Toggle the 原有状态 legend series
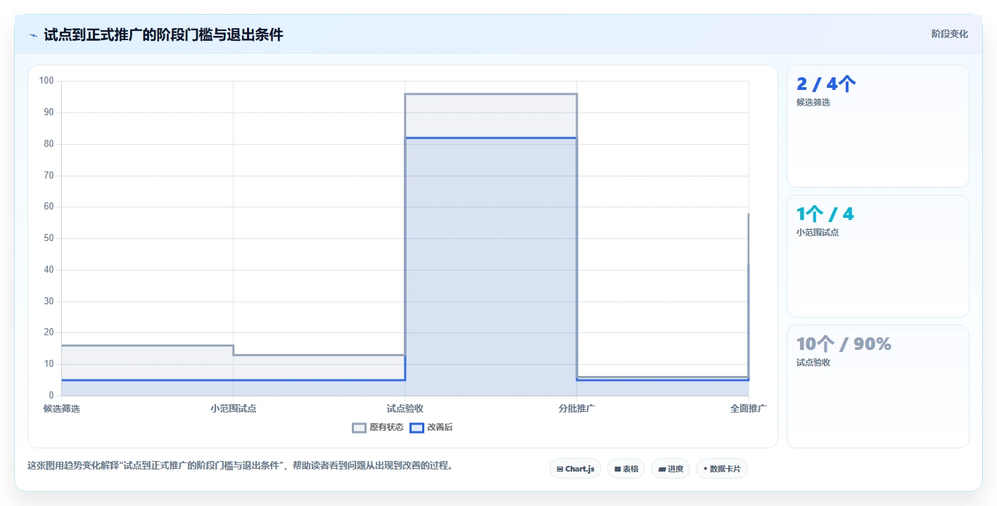The height and width of the screenshot is (506, 997). coord(378,427)
